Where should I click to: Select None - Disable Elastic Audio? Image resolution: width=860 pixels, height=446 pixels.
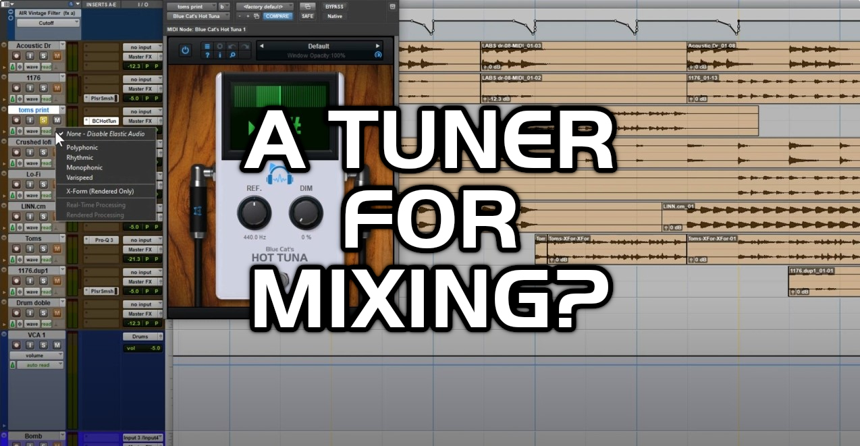(105, 134)
